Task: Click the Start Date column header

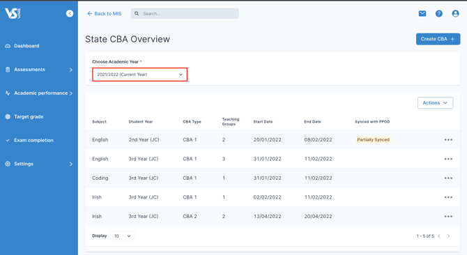Action: click(263, 122)
